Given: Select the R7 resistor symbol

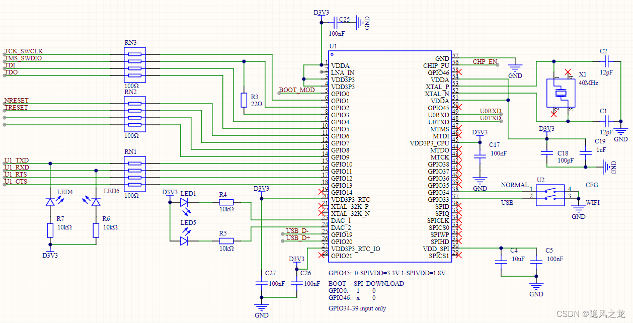Looking at the screenshot, I should [50, 230].
